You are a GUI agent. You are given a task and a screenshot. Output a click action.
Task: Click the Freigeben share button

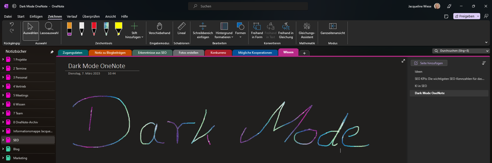click(x=464, y=16)
